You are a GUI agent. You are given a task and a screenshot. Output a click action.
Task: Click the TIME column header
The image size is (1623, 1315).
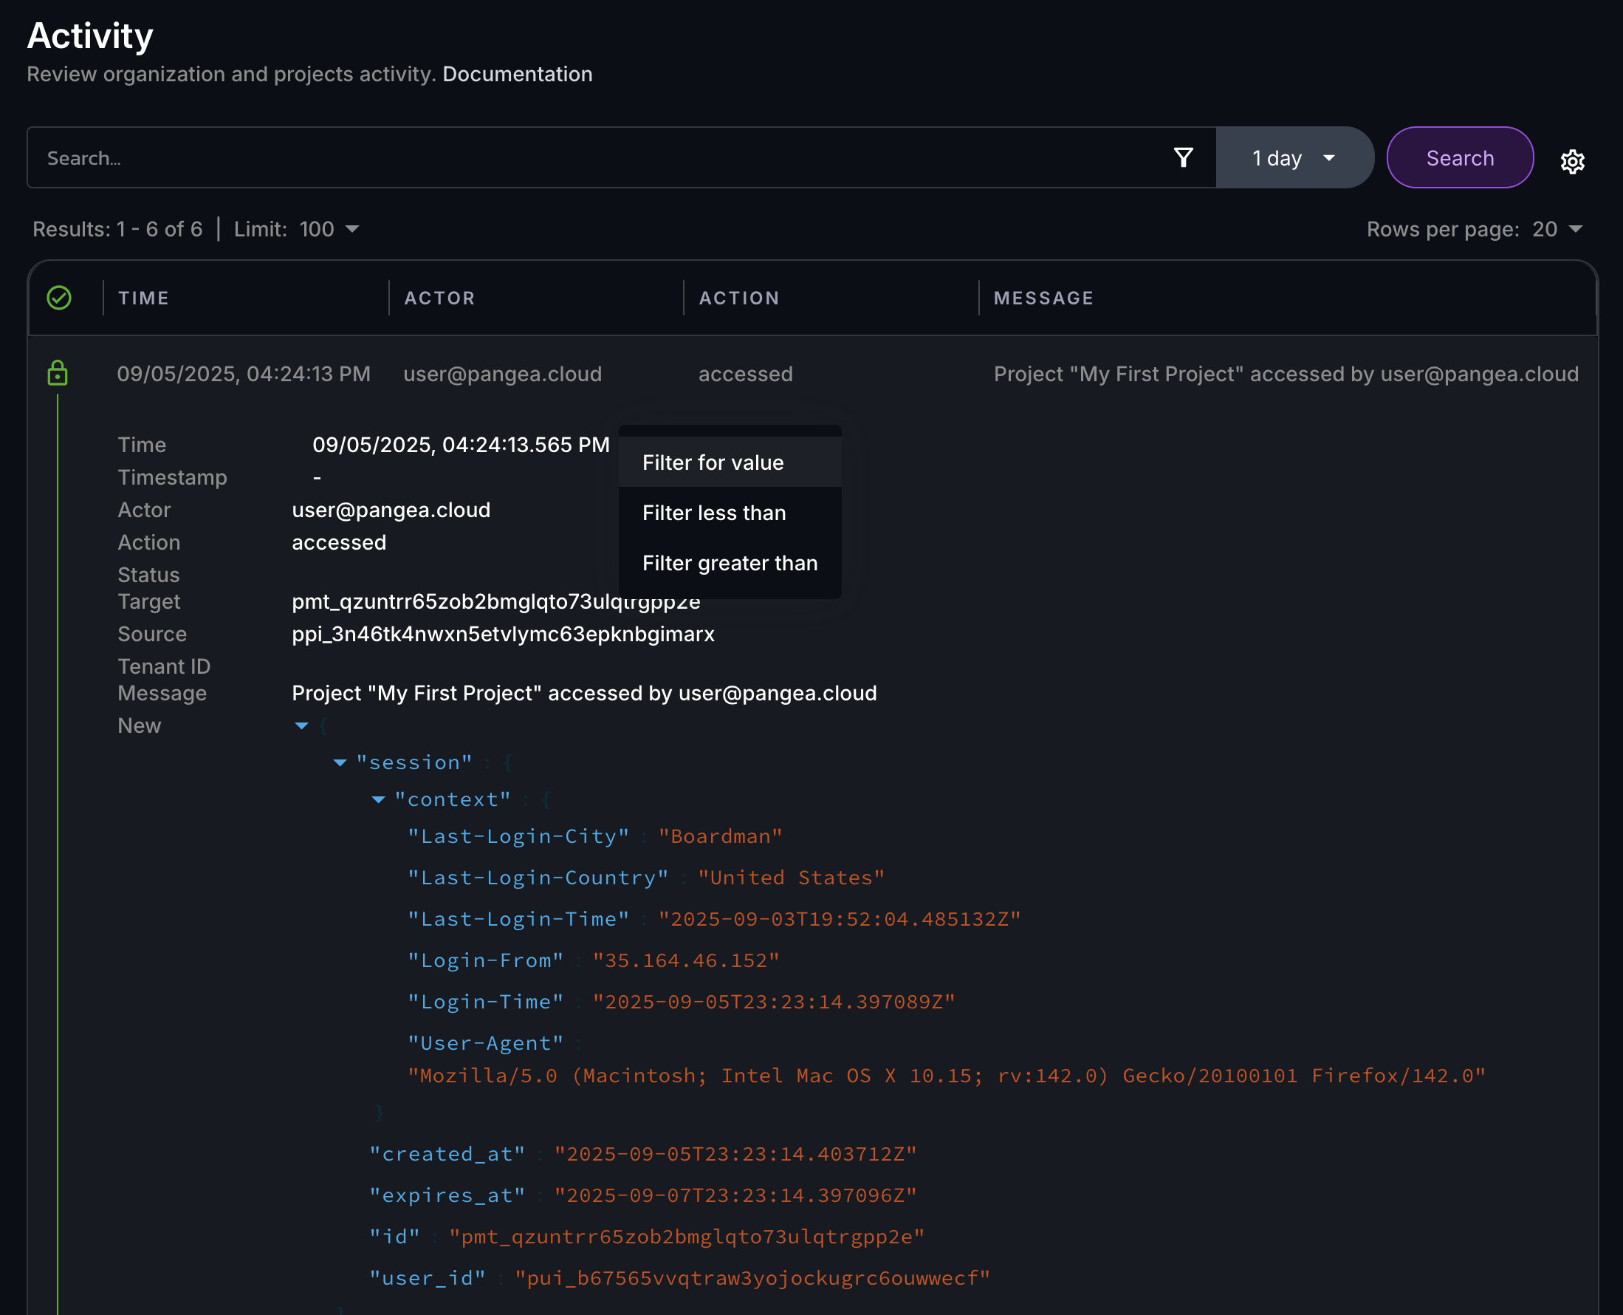click(144, 298)
